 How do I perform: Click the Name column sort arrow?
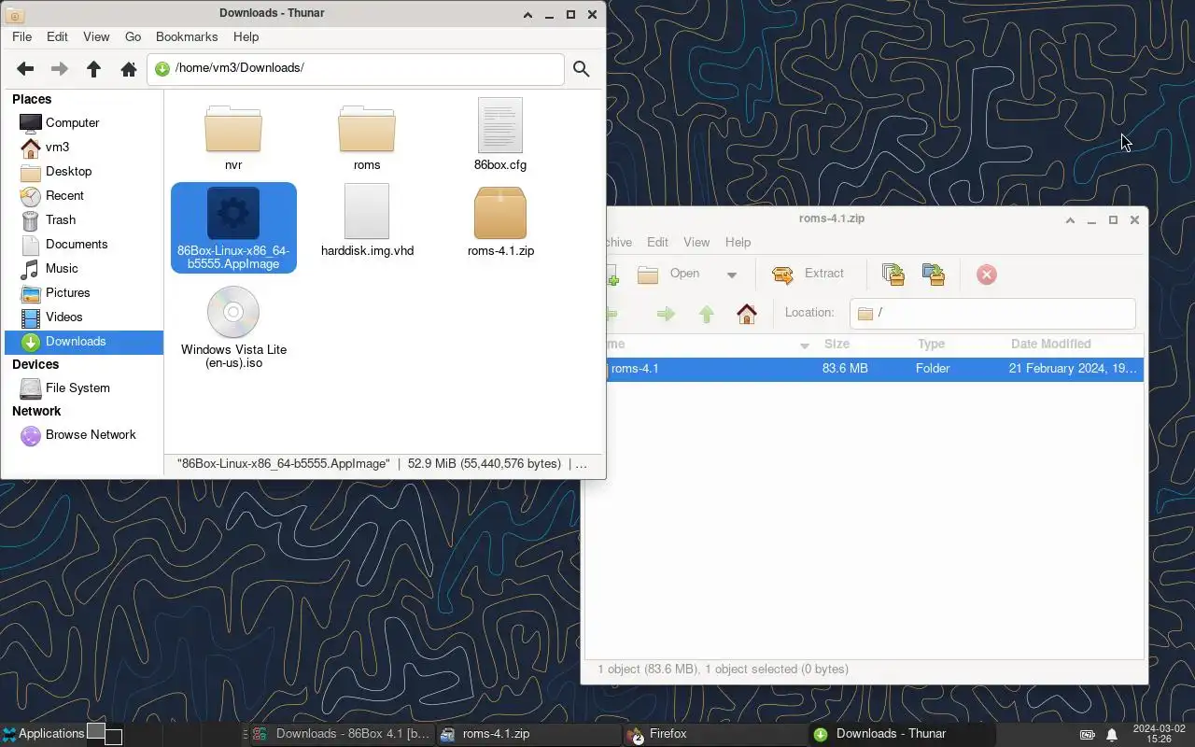point(805,345)
